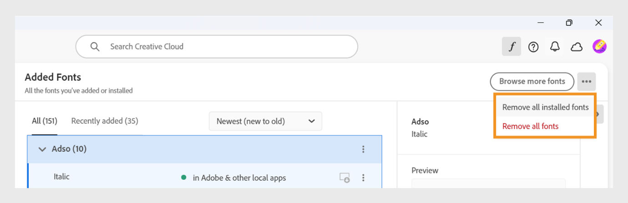Click the Search Creative Cloud field

[217, 46]
